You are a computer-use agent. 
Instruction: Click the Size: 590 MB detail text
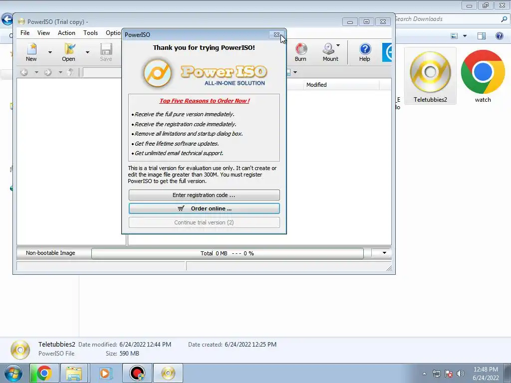pyautogui.click(x=122, y=354)
